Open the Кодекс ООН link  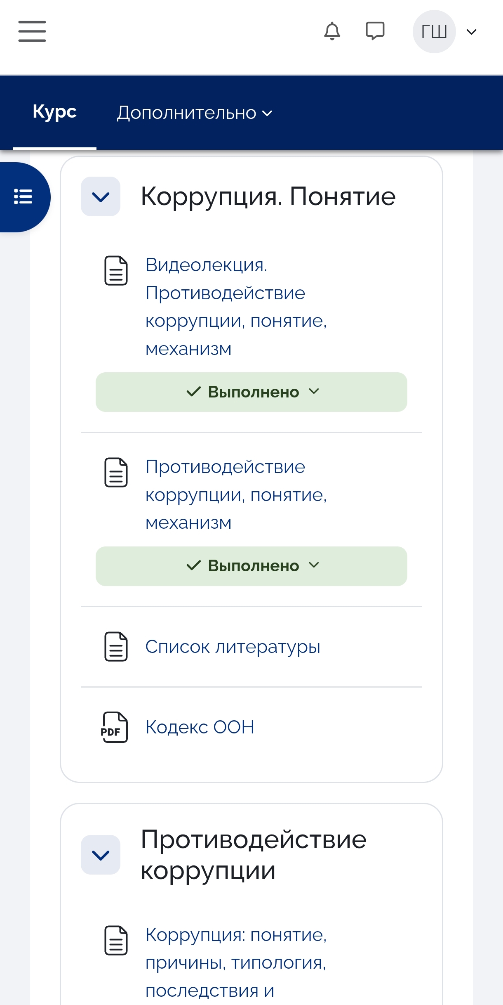point(200,727)
